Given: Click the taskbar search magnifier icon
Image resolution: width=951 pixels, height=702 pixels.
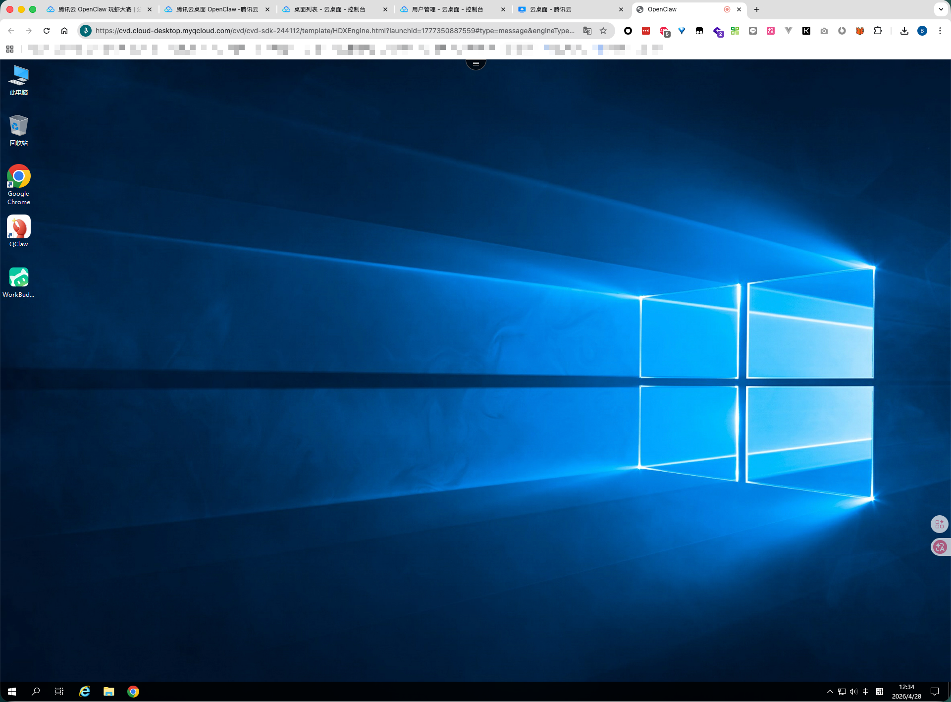Looking at the screenshot, I should 36,692.
